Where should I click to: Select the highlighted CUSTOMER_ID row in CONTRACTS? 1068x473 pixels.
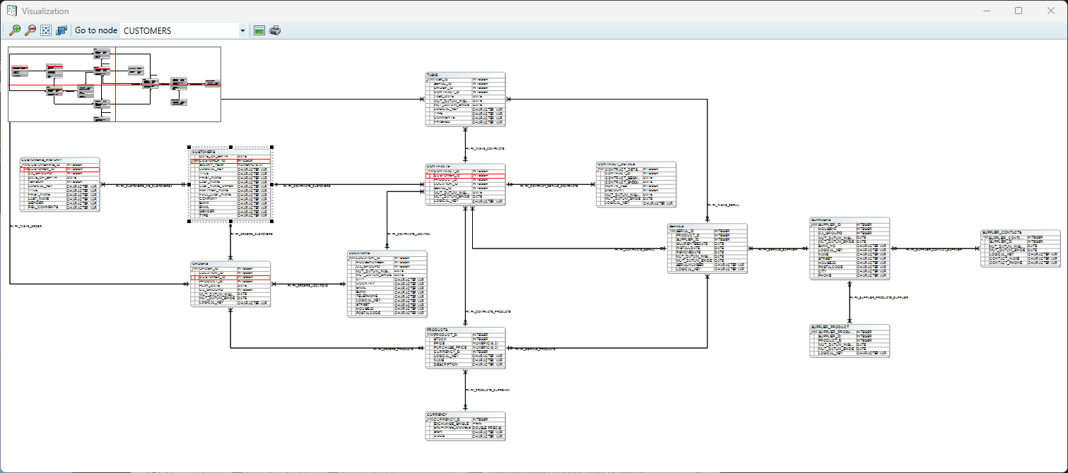(x=463, y=176)
